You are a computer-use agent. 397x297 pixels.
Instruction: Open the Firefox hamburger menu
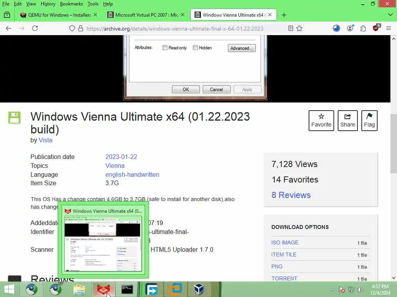[x=388, y=28]
